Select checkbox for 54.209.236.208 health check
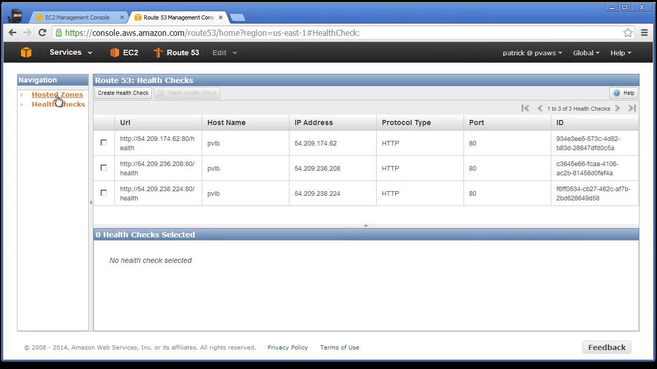 [x=104, y=168]
